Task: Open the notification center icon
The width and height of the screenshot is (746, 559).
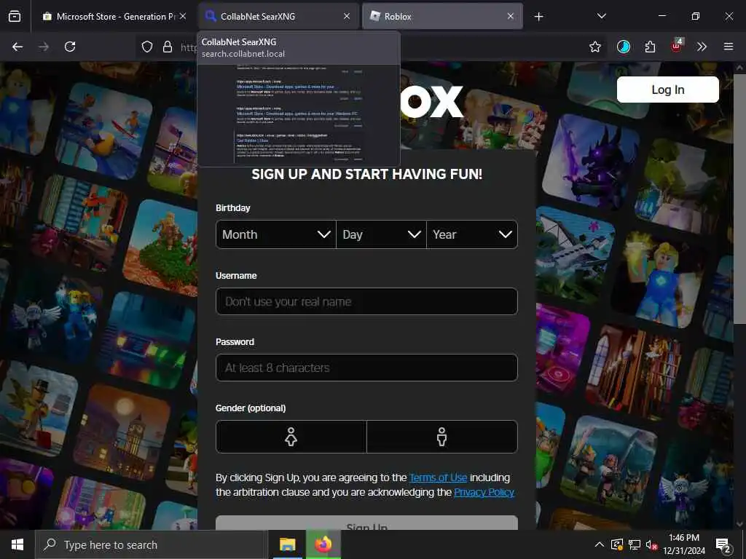Action: click(723, 545)
